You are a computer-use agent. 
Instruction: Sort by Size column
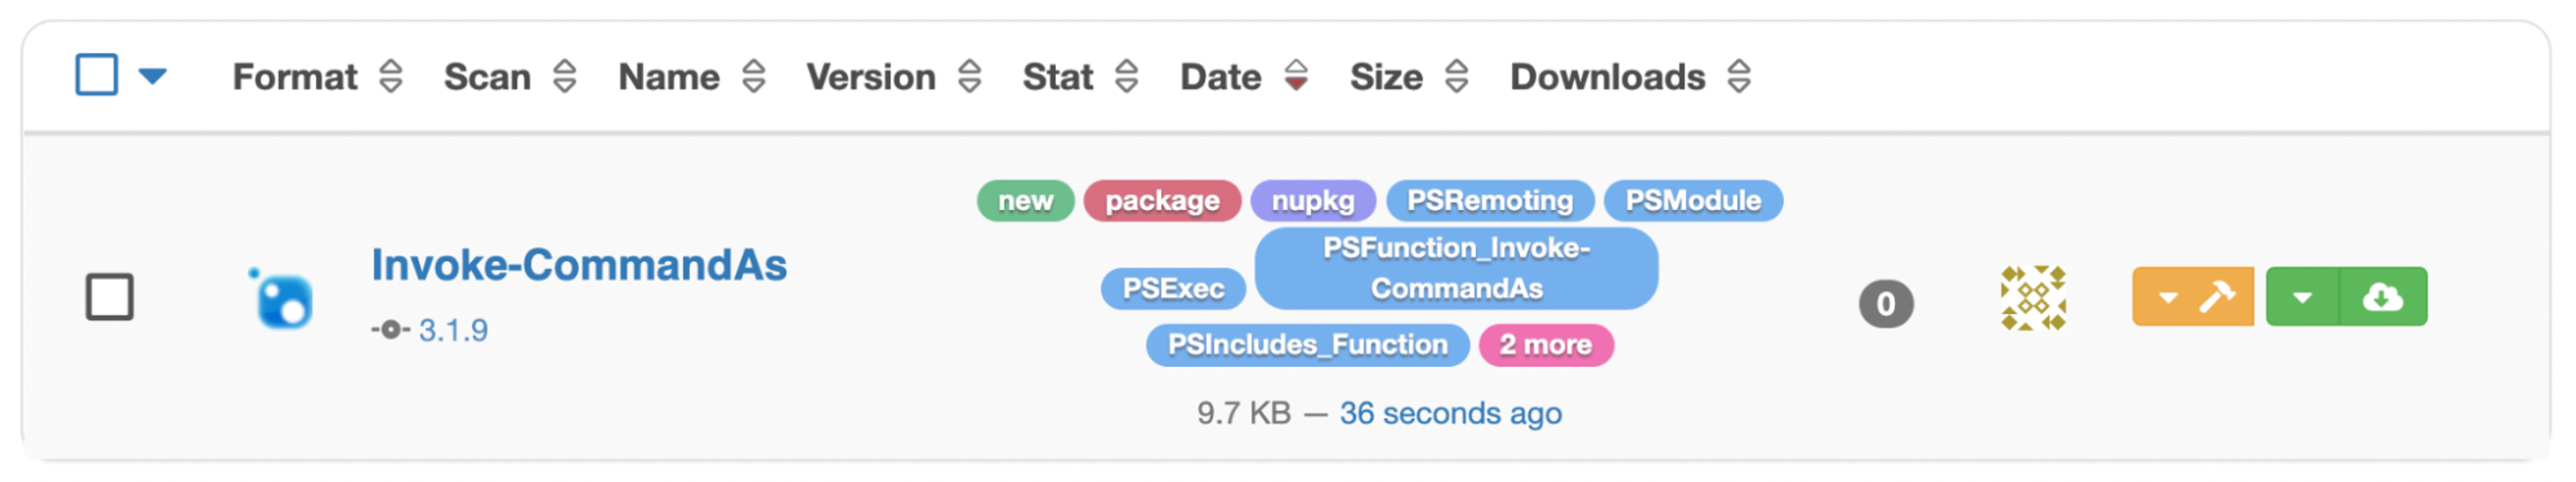click(1456, 77)
